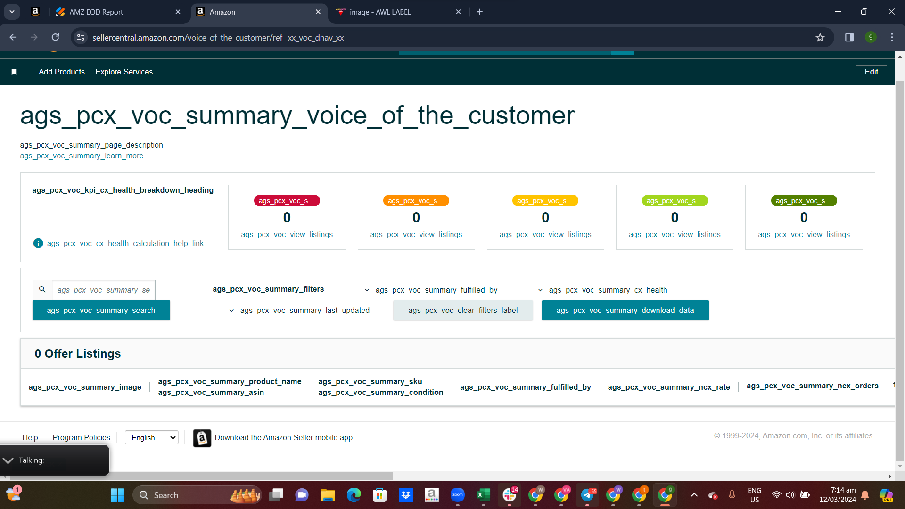This screenshot has height=509, width=905.
Task: Open File Explorer from taskbar
Action: pos(328,495)
